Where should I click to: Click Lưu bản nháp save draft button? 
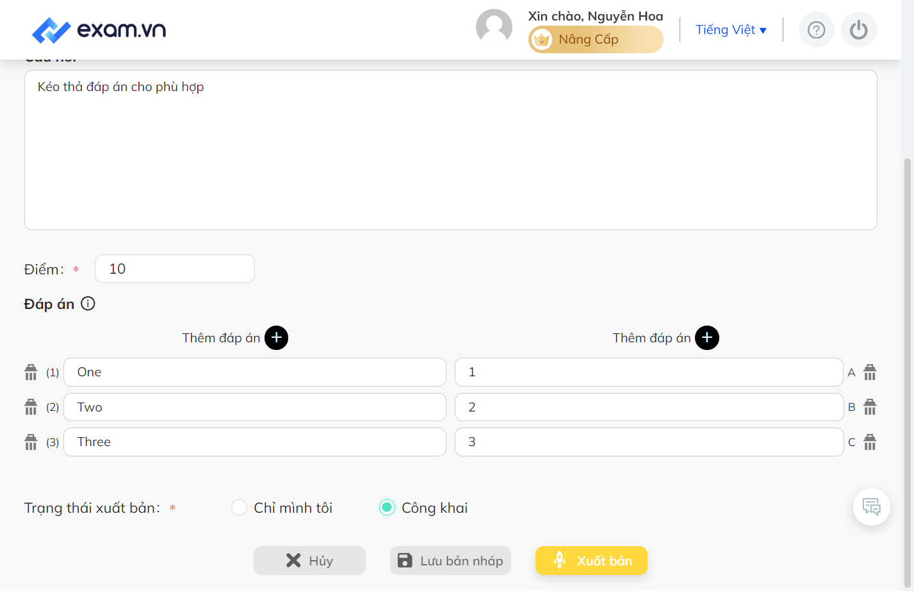tap(450, 561)
